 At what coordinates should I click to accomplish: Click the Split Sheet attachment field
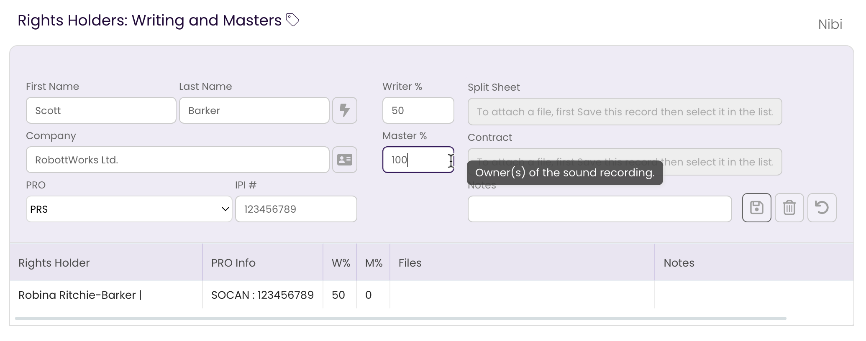[625, 112]
